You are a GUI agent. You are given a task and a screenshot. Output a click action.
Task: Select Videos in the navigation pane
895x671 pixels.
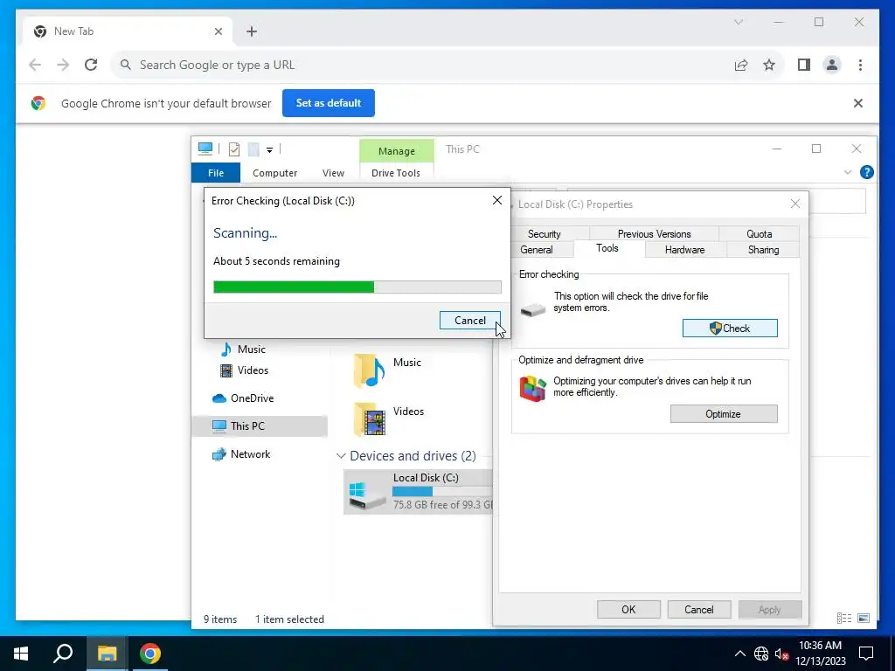(245, 370)
